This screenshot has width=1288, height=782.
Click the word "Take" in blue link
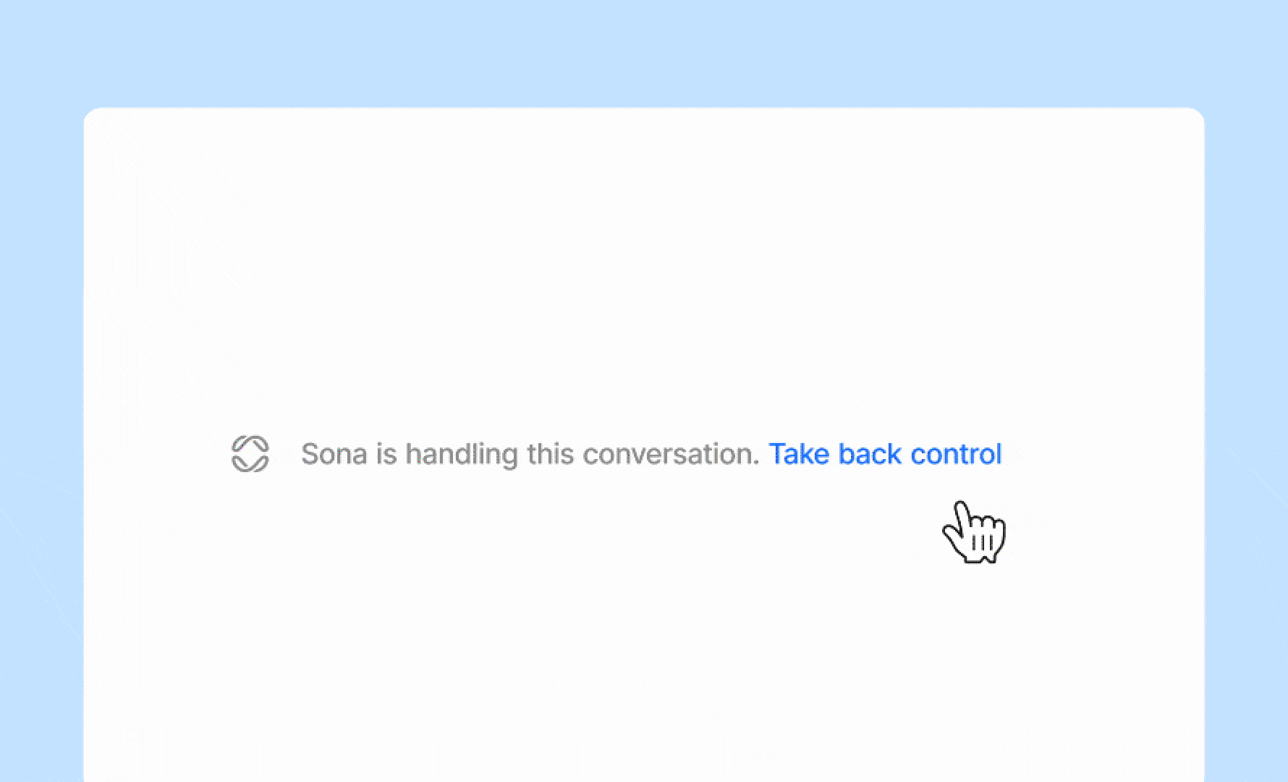pos(799,454)
